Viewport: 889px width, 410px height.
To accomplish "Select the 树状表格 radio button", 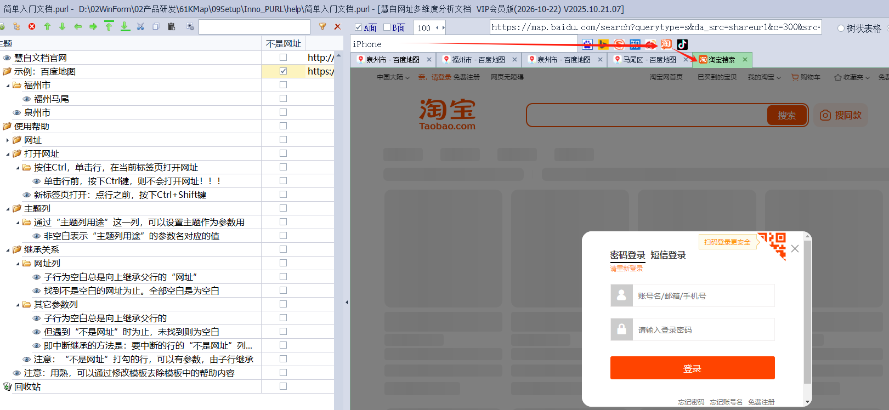I will 841,29.
